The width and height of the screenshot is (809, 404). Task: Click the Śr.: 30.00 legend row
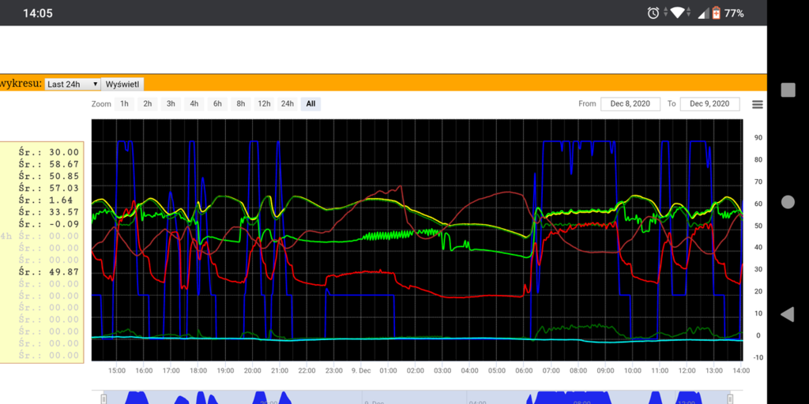tap(49, 152)
